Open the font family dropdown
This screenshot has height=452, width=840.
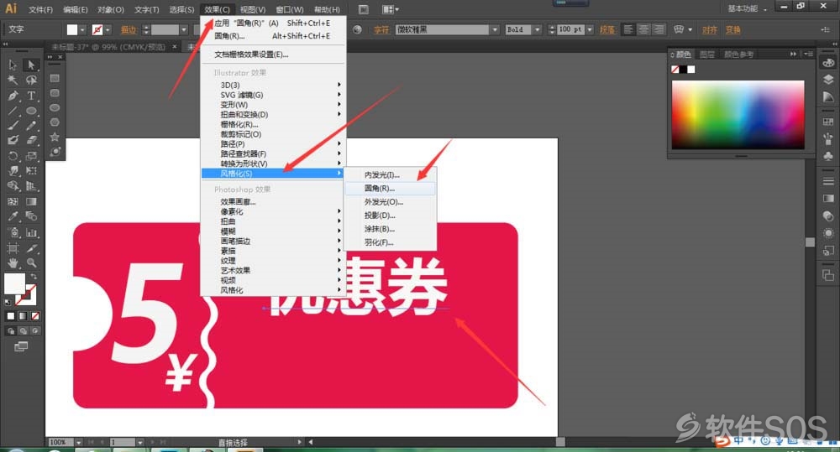click(495, 29)
